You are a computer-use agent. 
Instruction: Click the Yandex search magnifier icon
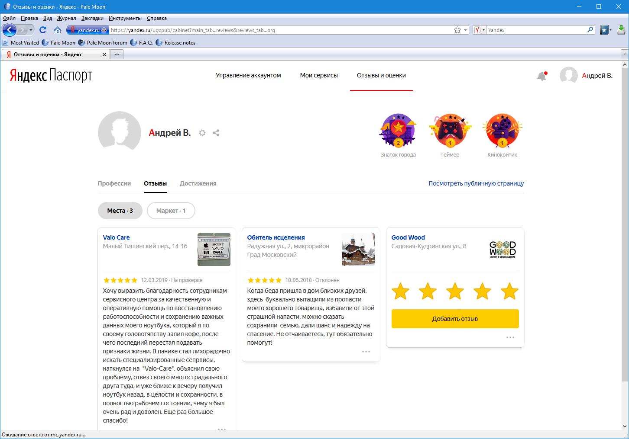590,30
